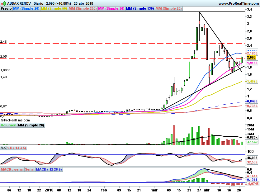Select the Precio panel label
This screenshot has height=193, width=260.
tap(6, 9)
